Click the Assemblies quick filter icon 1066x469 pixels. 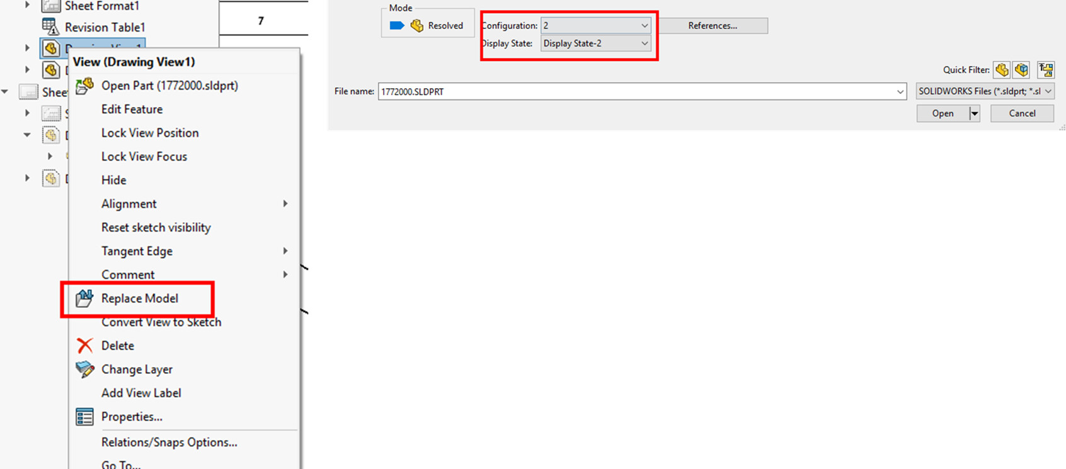[x=1021, y=70]
